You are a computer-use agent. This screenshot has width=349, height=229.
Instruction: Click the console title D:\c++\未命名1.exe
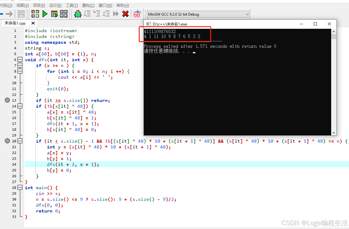click(x=170, y=24)
